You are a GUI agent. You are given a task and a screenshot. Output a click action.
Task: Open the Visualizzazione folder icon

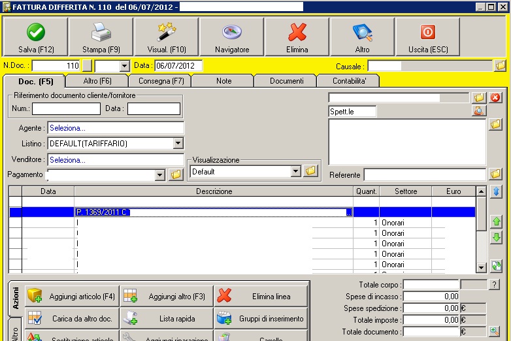(x=310, y=170)
